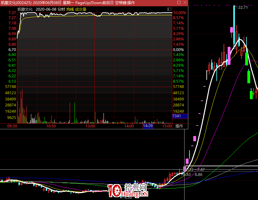This screenshot has width=258, height=200.
Task: Select the 成交量 legend label
Action: point(81,9)
